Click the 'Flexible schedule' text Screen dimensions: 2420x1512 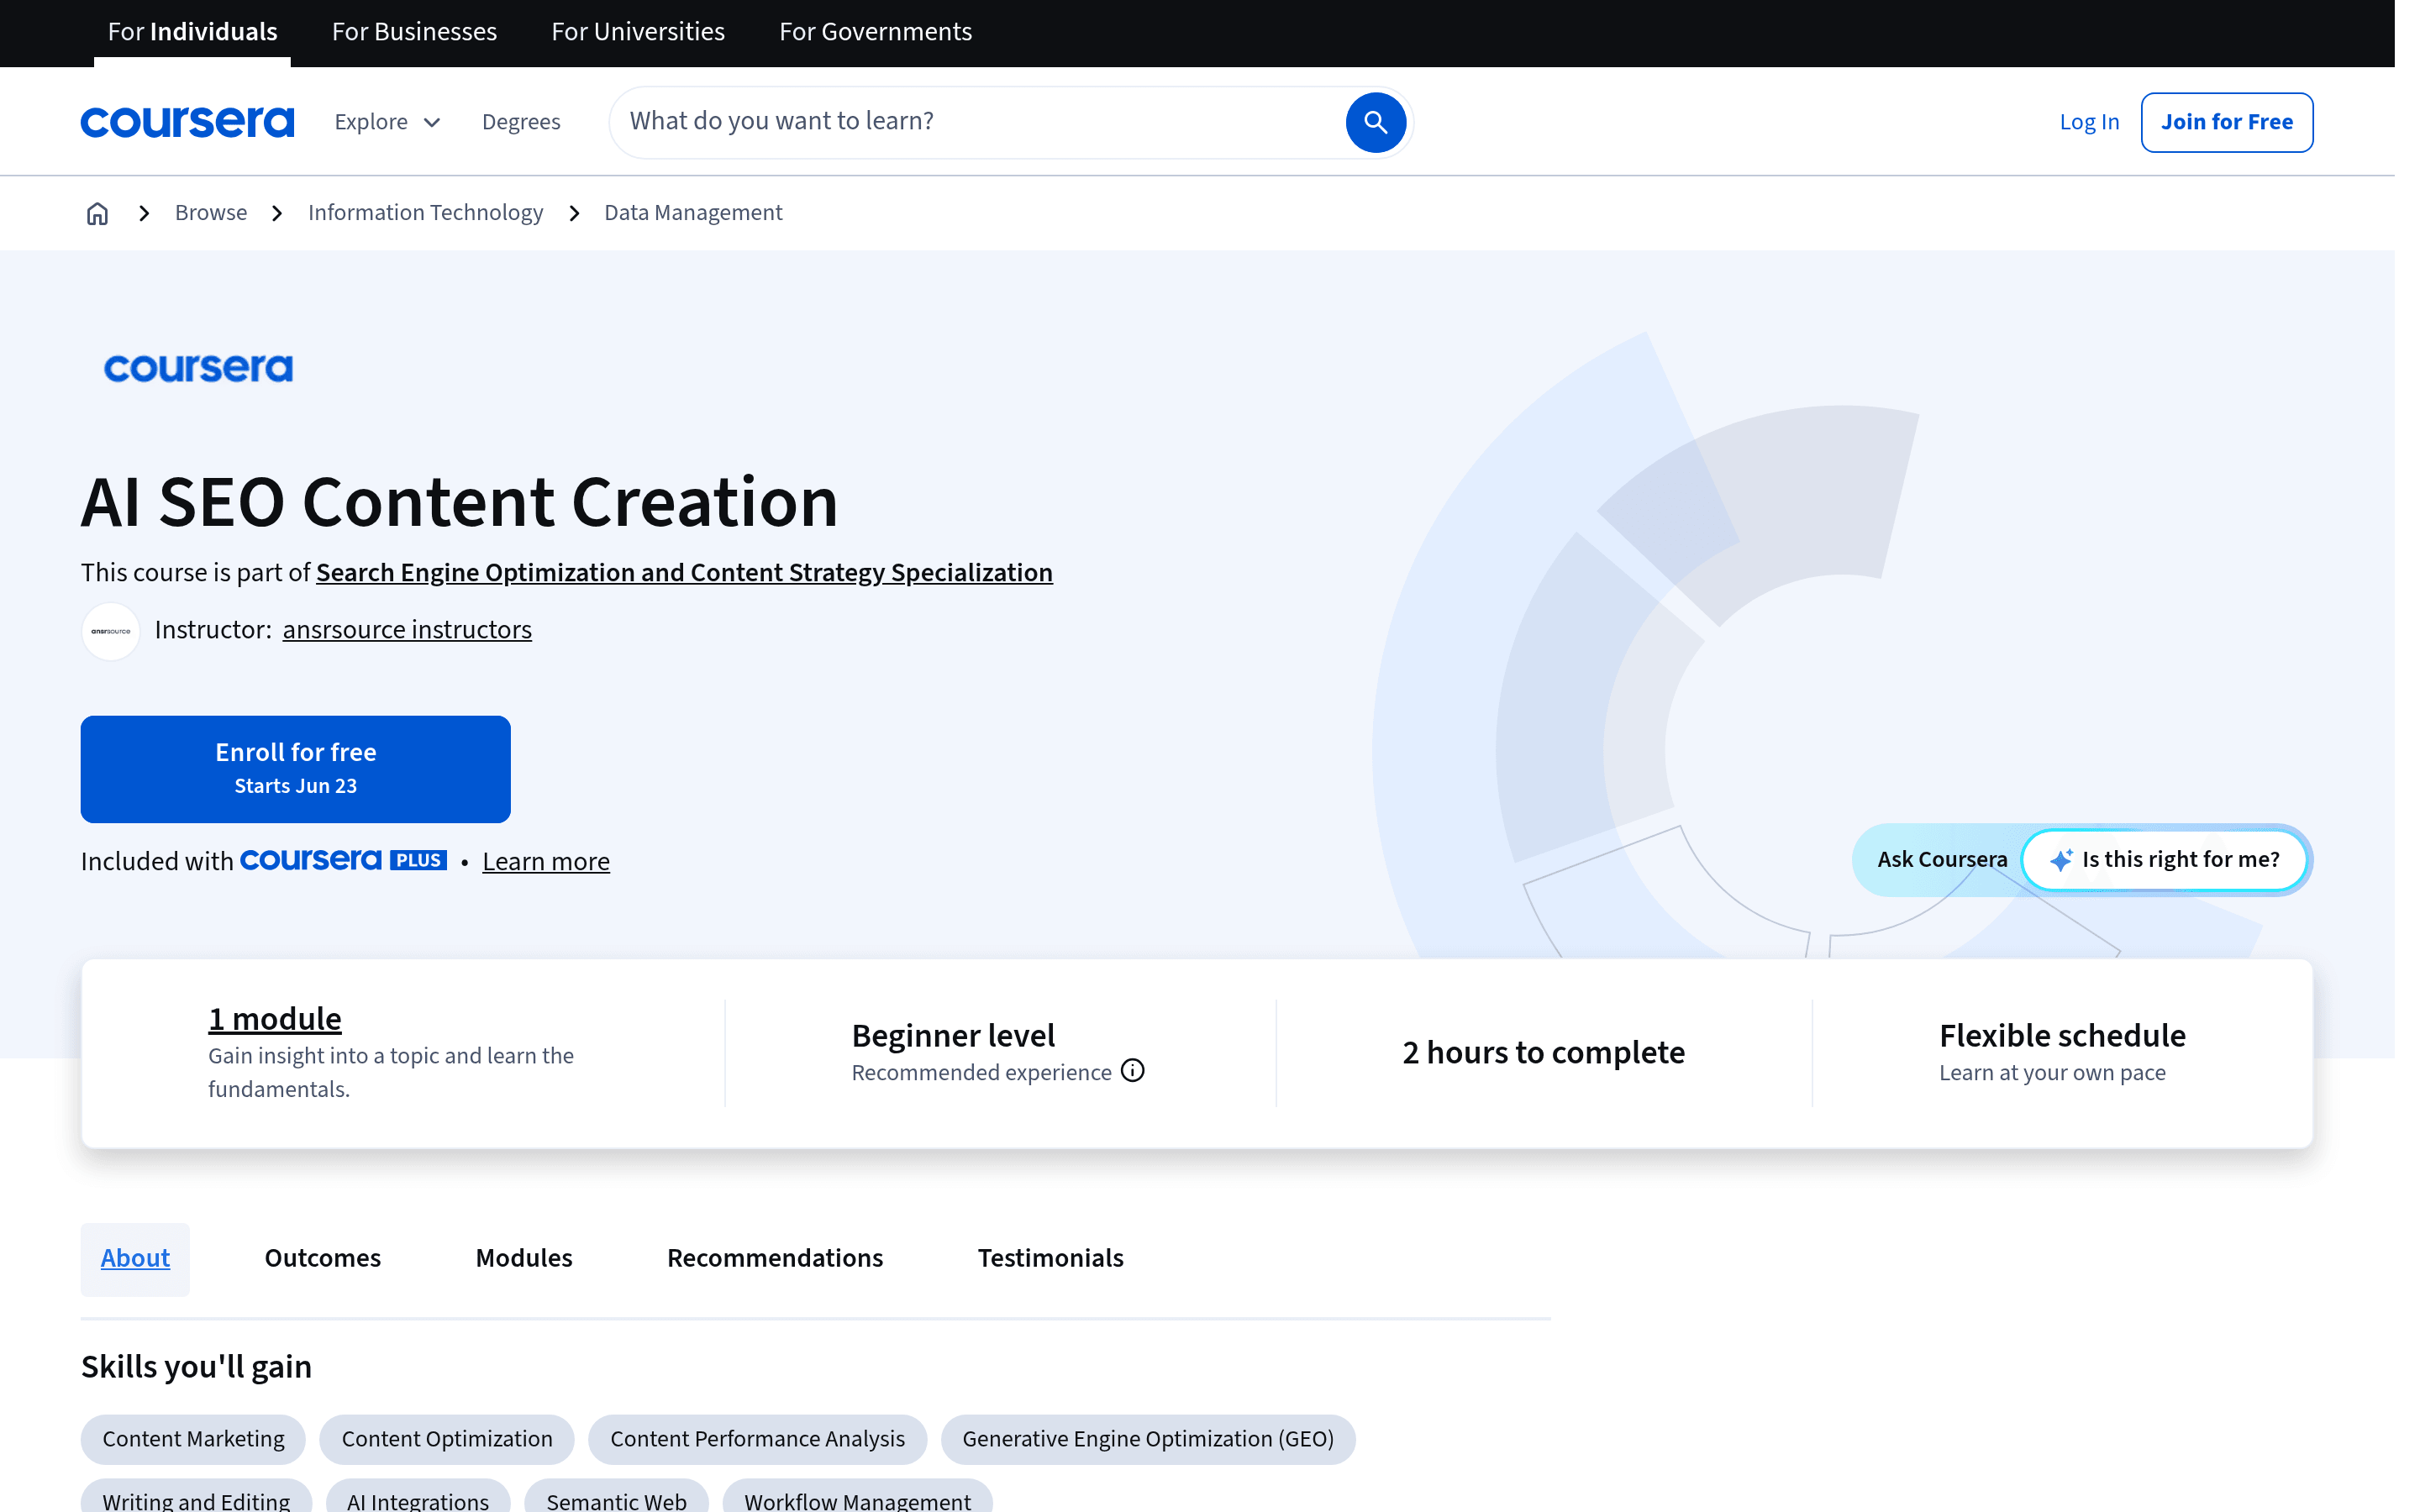(2062, 1036)
